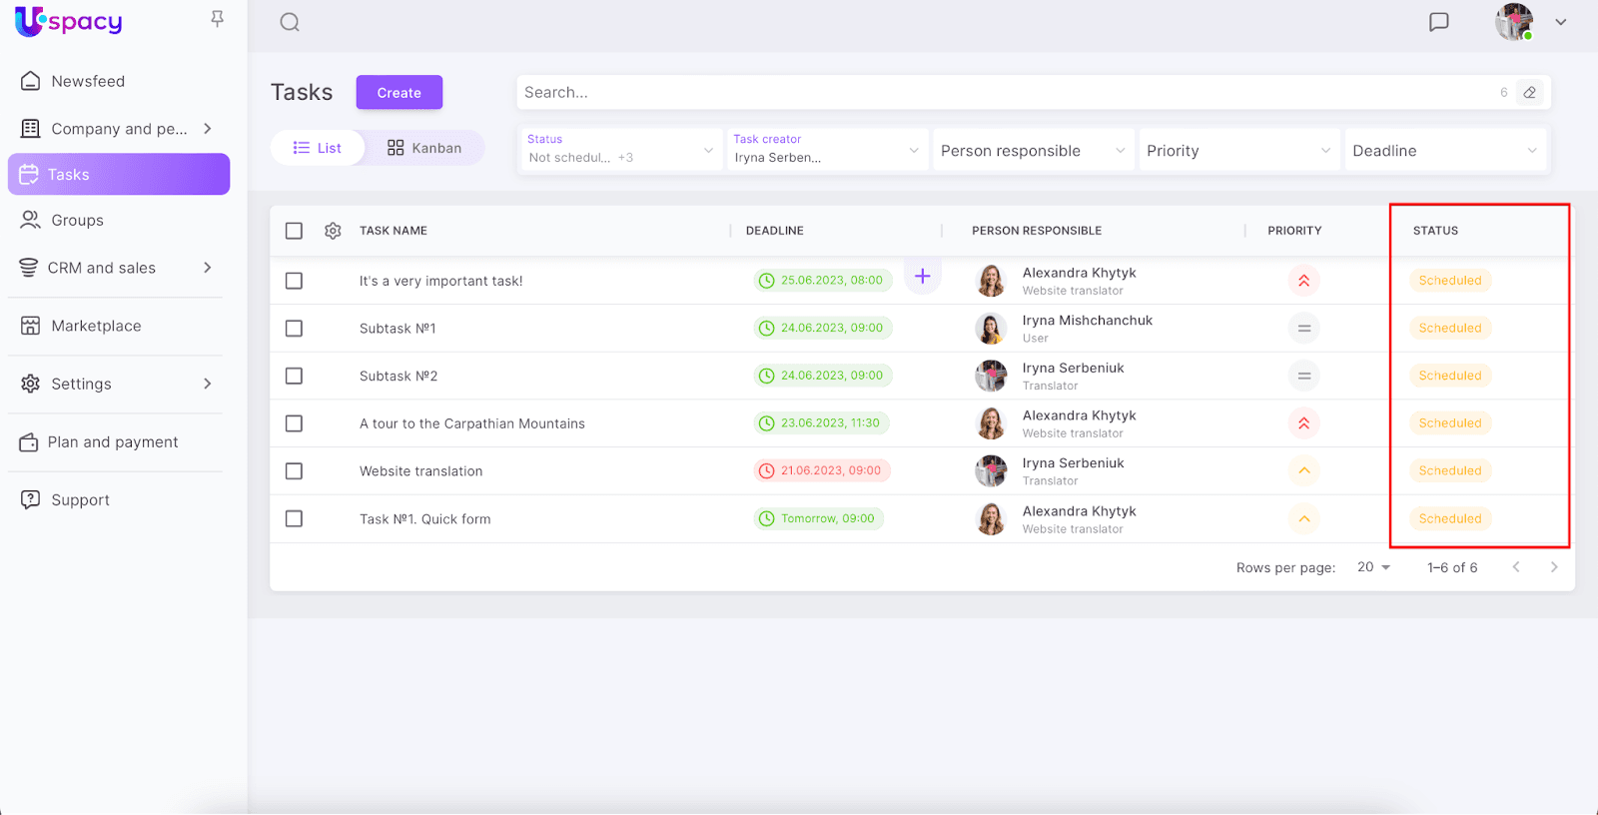Expand the Deadline filter dropdown
1598x815 pixels.
tap(1444, 151)
